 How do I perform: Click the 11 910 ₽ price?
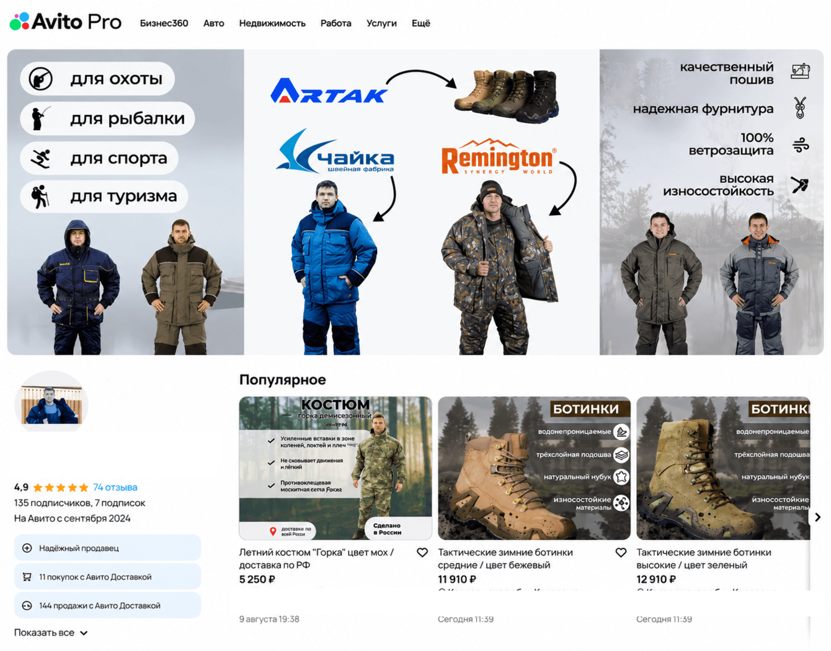[457, 579]
